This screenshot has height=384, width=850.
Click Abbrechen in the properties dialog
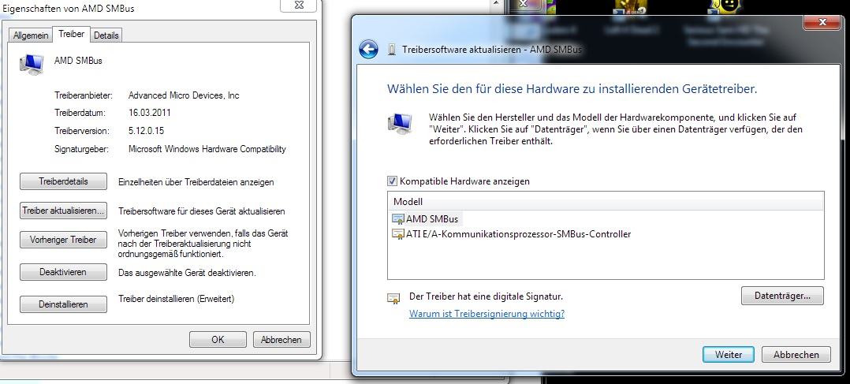281,340
